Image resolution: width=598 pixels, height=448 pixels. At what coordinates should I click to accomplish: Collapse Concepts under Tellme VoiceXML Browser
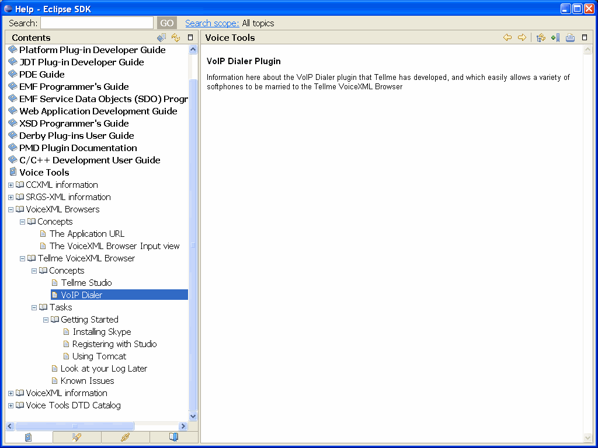[x=34, y=271]
